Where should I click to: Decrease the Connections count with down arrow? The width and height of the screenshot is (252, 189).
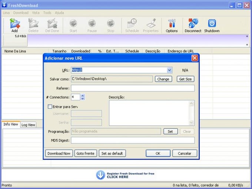pyautogui.click(x=83, y=98)
